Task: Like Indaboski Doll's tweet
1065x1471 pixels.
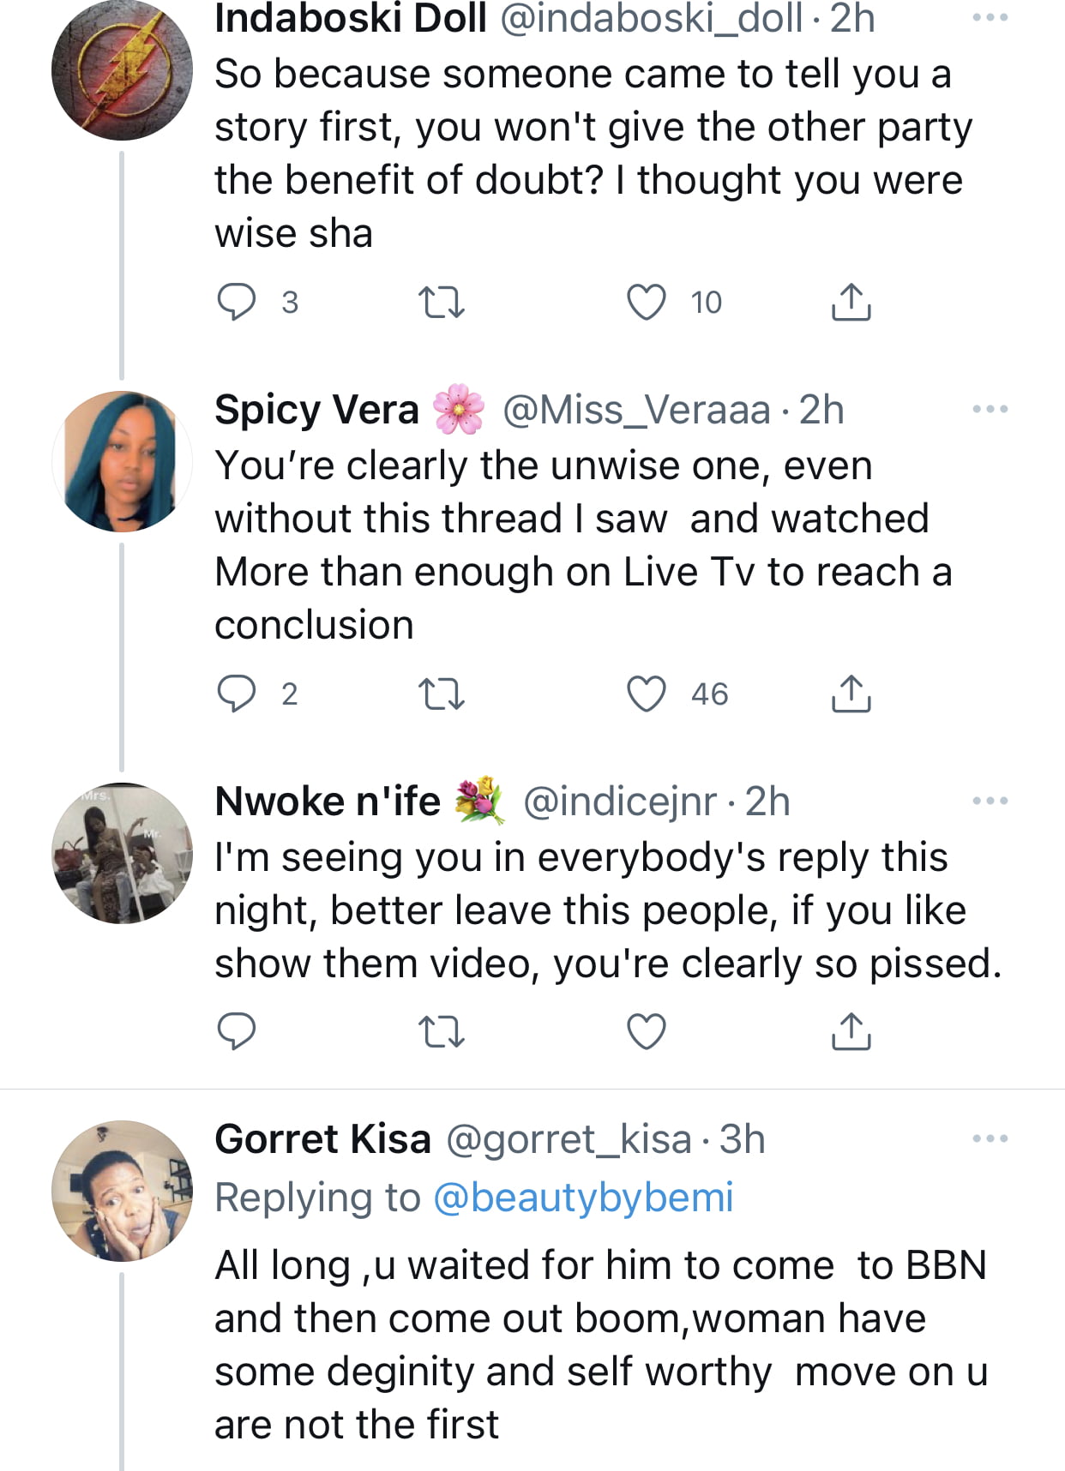Action: pyautogui.click(x=647, y=303)
